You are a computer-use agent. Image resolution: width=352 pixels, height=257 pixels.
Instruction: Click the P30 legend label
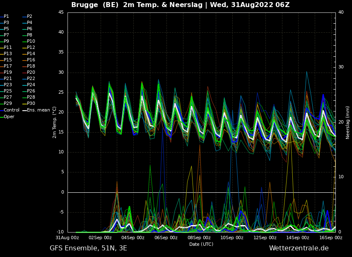tap(29, 103)
